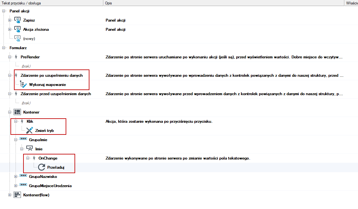Click the Kontener layout icon
358x209 pixels.
click(17, 112)
